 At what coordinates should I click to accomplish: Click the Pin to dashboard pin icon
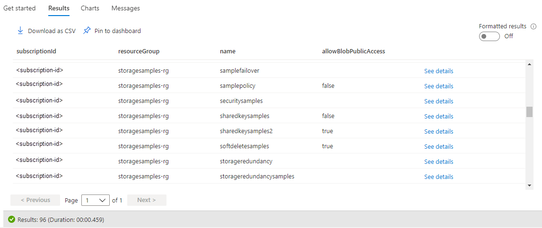pyautogui.click(x=87, y=31)
